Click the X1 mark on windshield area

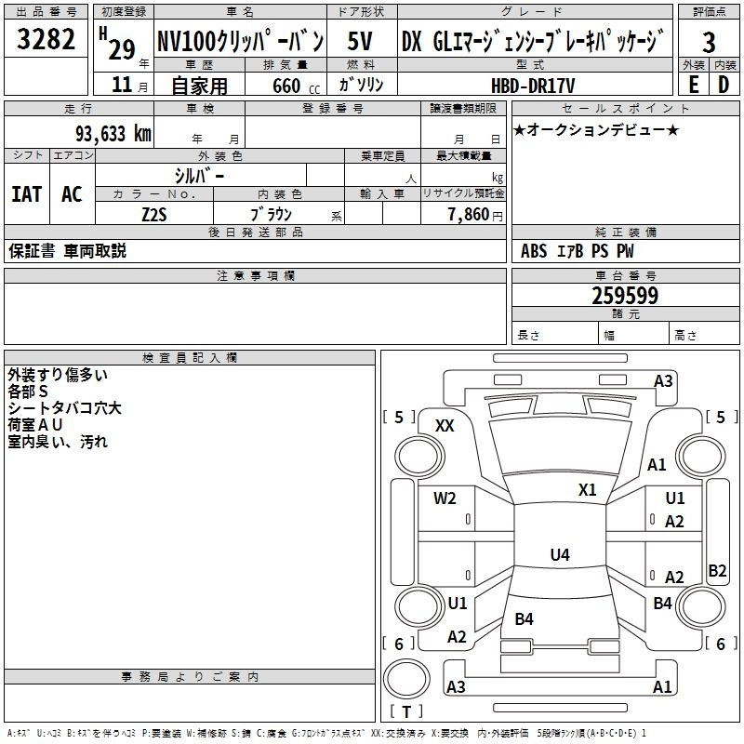pos(587,489)
